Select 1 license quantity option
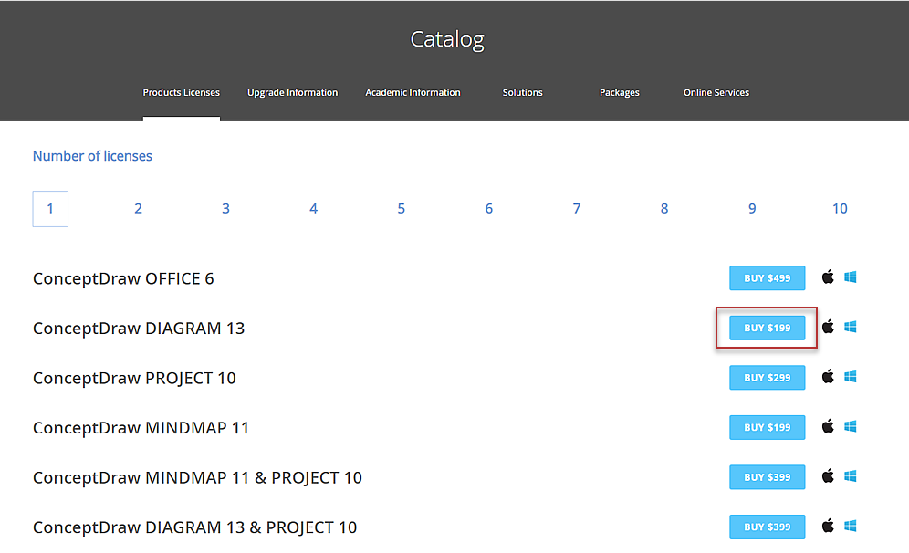This screenshot has height=553, width=909. pyautogui.click(x=50, y=209)
